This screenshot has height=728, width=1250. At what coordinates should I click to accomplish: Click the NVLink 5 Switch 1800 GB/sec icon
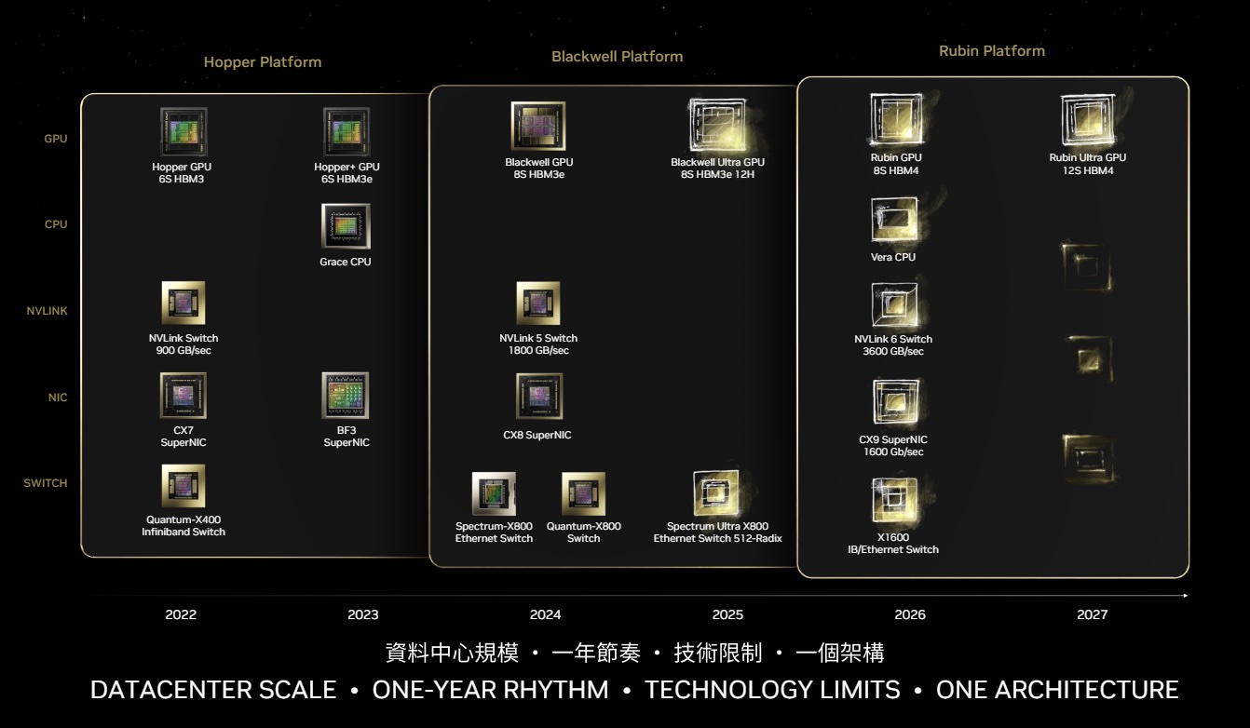point(537,300)
